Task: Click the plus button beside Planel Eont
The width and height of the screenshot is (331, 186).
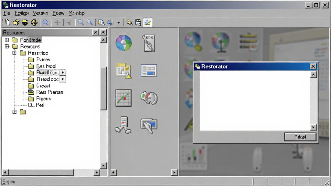Action: [63, 72]
